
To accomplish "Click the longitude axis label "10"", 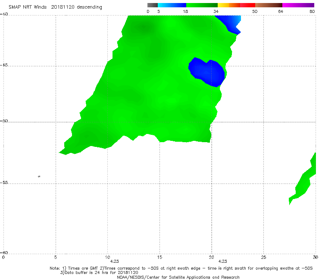I will click(x=107, y=258).
